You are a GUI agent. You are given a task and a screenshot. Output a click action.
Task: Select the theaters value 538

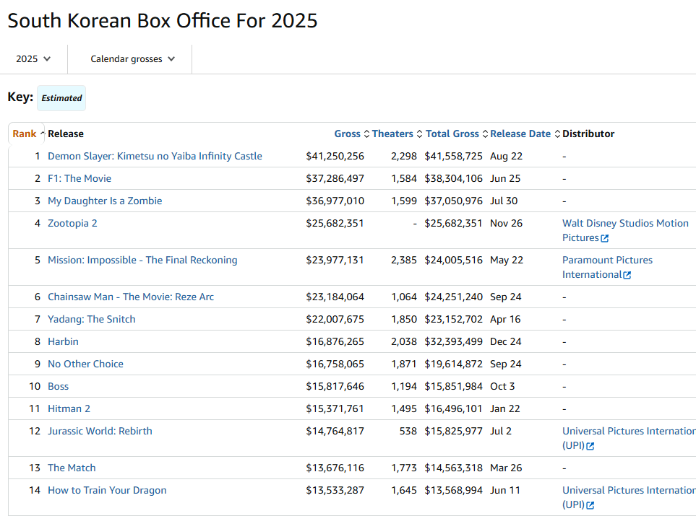pos(408,432)
